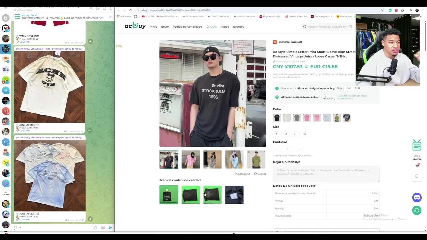Go to Inicio in acbuy nav
The height and width of the screenshot is (240, 427).
pyautogui.click(x=153, y=27)
